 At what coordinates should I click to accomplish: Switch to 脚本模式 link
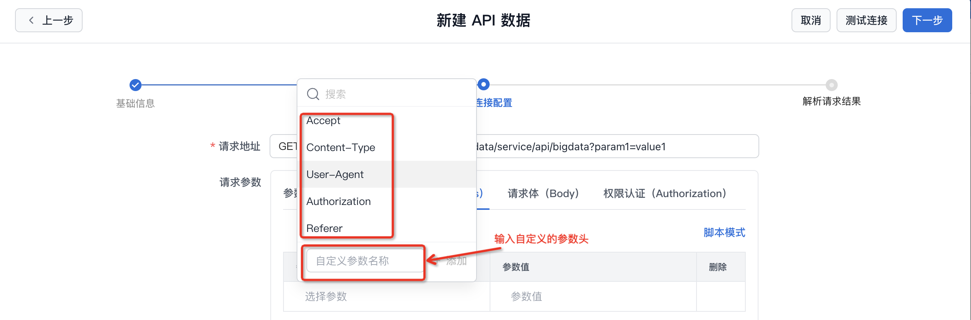[724, 232]
